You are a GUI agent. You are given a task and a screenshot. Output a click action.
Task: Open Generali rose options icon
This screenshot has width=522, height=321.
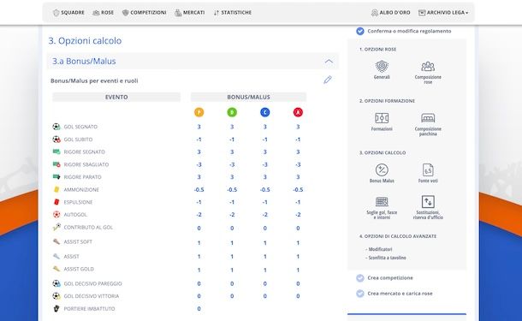point(382,66)
